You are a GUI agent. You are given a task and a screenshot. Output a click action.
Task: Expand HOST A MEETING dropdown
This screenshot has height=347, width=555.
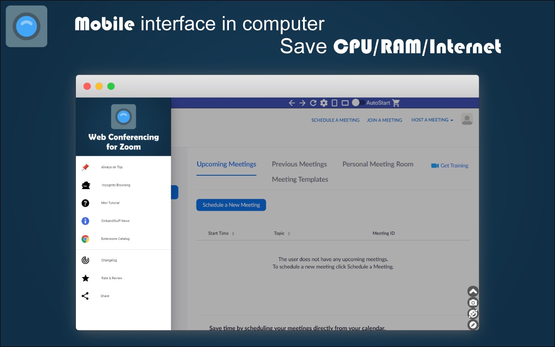pyautogui.click(x=432, y=120)
